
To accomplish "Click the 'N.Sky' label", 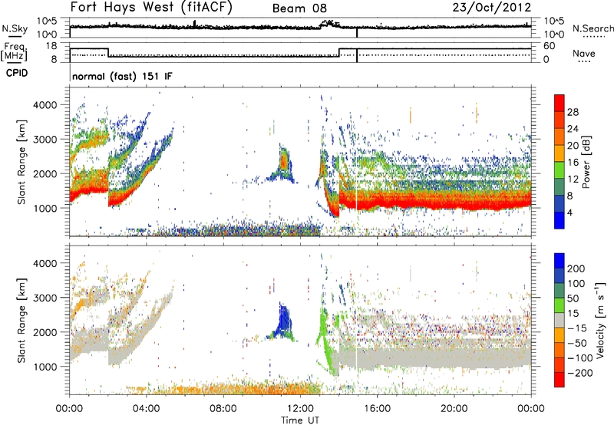I will click(15, 28).
